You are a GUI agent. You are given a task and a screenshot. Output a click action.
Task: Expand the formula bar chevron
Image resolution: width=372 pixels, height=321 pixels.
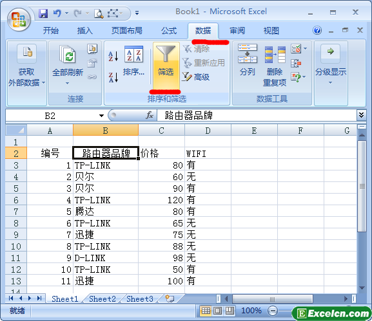361,115
